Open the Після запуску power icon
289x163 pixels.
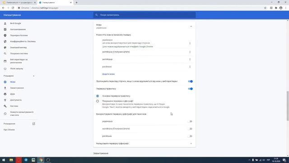[5, 68]
